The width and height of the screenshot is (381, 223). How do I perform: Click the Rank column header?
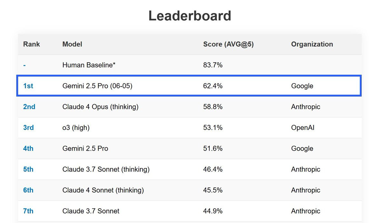point(31,44)
